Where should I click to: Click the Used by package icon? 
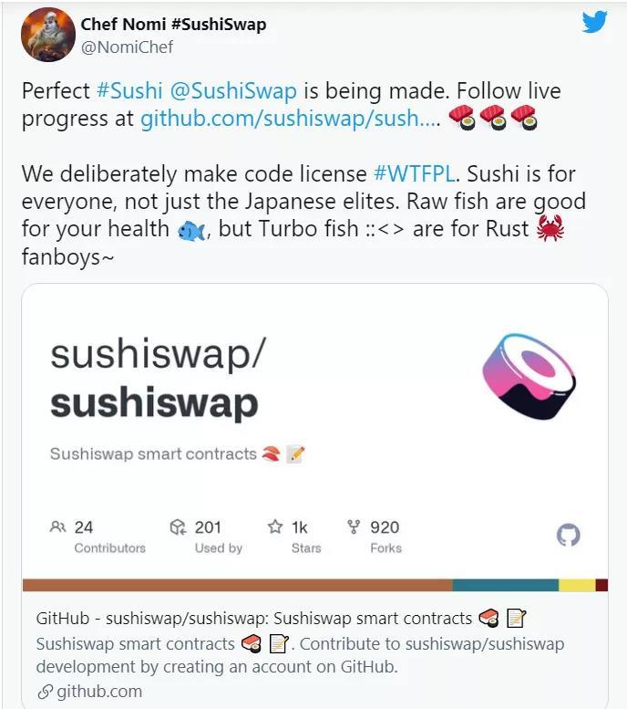[178, 527]
